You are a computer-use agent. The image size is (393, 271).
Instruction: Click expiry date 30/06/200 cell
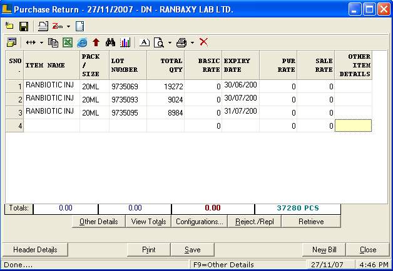(x=240, y=87)
